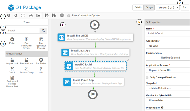Select the Process Sleep utility step
This screenshot has height=111, width=190.
(x=26, y=70)
